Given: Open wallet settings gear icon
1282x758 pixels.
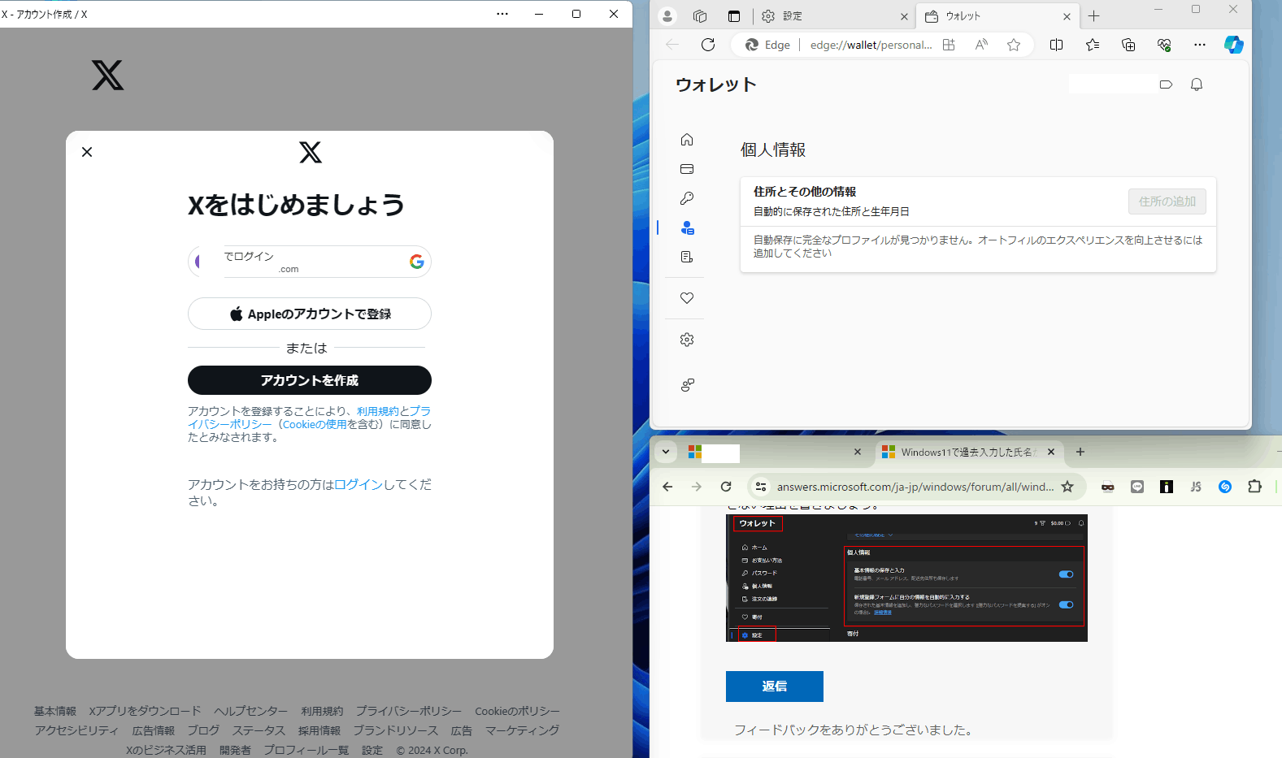Looking at the screenshot, I should coord(687,340).
